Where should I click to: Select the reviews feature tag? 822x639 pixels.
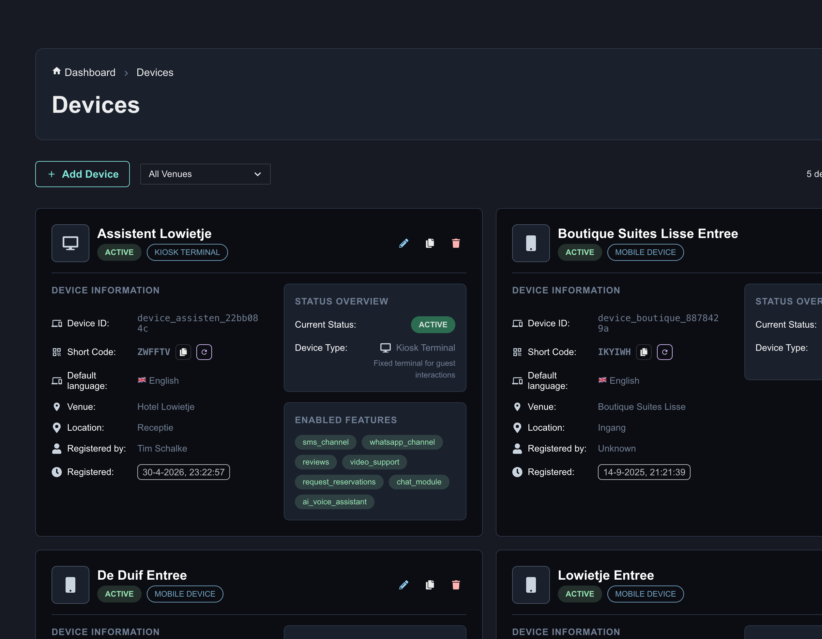coord(316,462)
